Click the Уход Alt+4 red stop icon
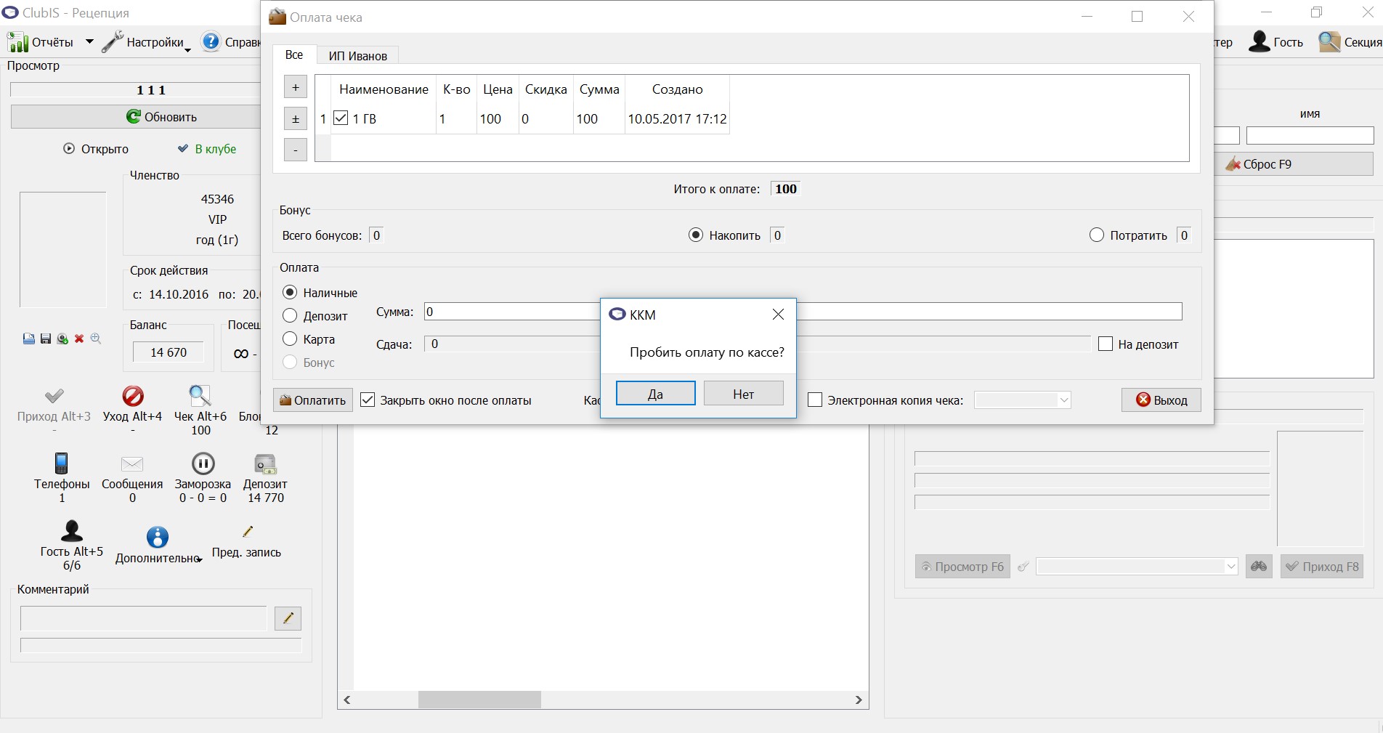The width and height of the screenshot is (1383, 733). point(133,396)
